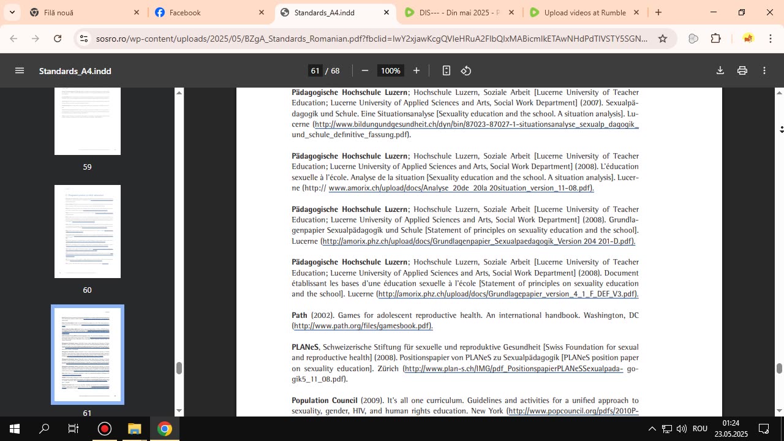Image resolution: width=784 pixels, height=441 pixels.
Task: Open the Extensions puzzle icon
Action: (715, 39)
